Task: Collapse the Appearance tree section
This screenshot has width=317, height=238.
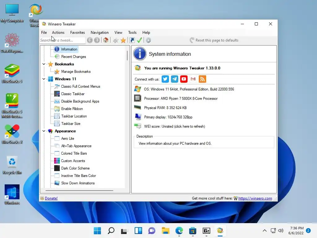Action: point(44,131)
